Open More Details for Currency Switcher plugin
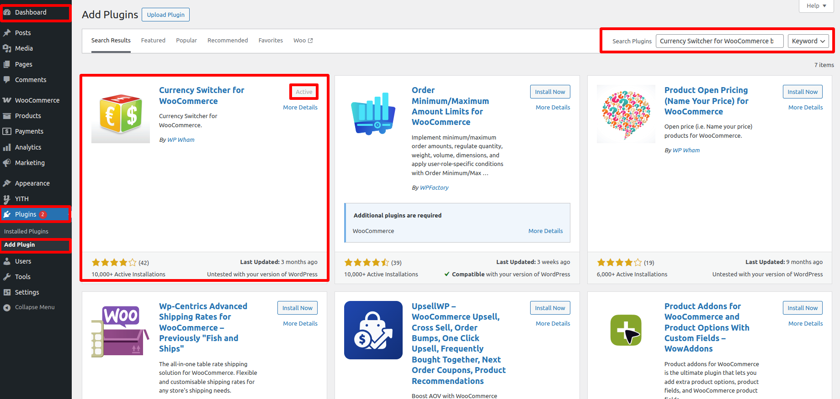 click(x=300, y=108)
